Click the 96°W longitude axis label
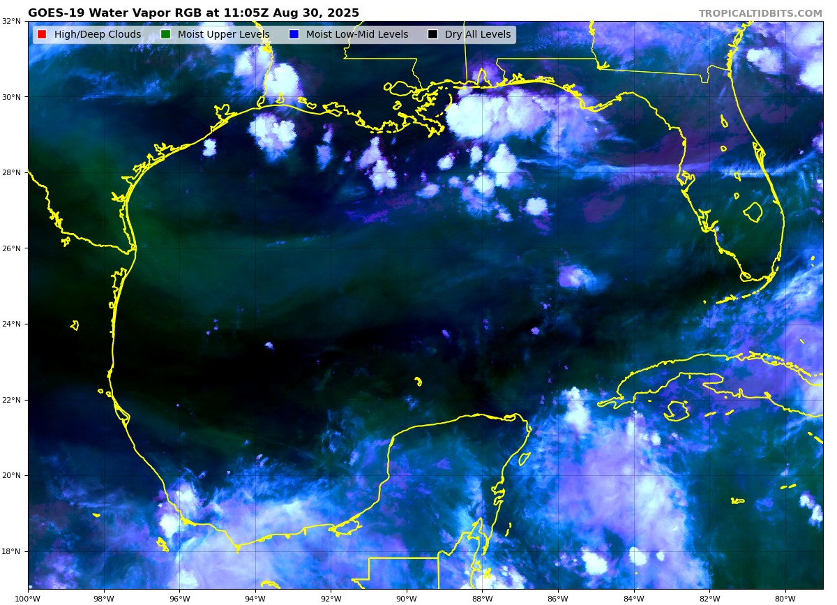 179,598
